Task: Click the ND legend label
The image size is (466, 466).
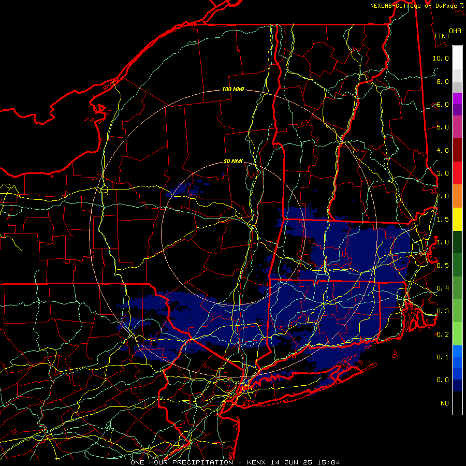Action: [x=445, y=403]
